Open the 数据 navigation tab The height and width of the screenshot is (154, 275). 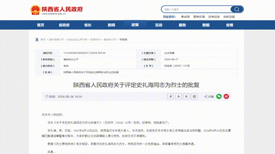pos(206,25)
